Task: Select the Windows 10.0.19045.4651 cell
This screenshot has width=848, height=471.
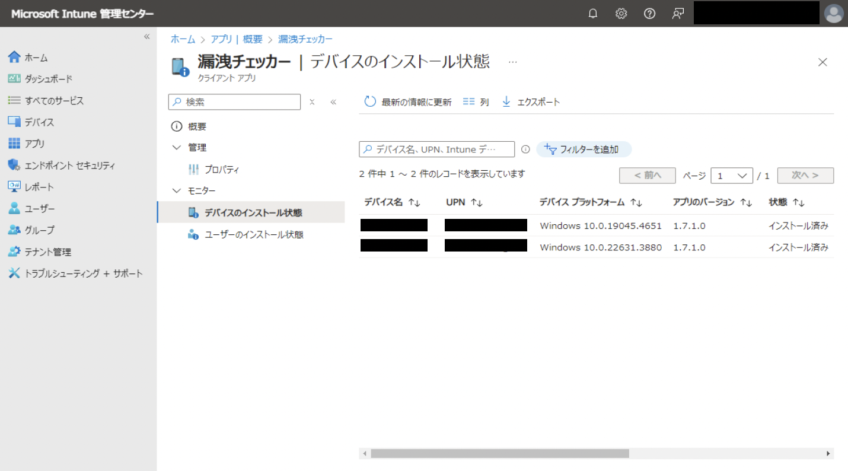Action: click(x=601, y=225)
